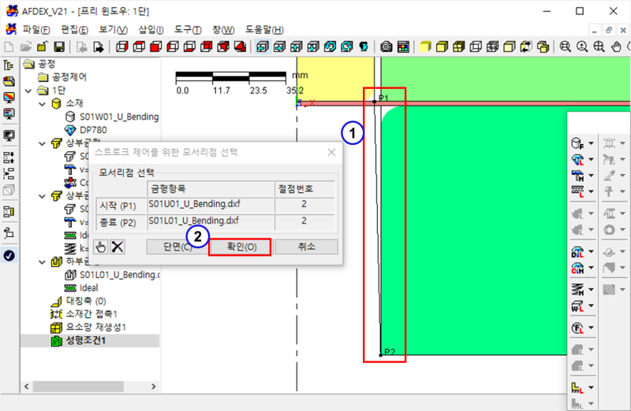Click the 취소 button
This screenshot has height=411, width=631.
(306, 247)
